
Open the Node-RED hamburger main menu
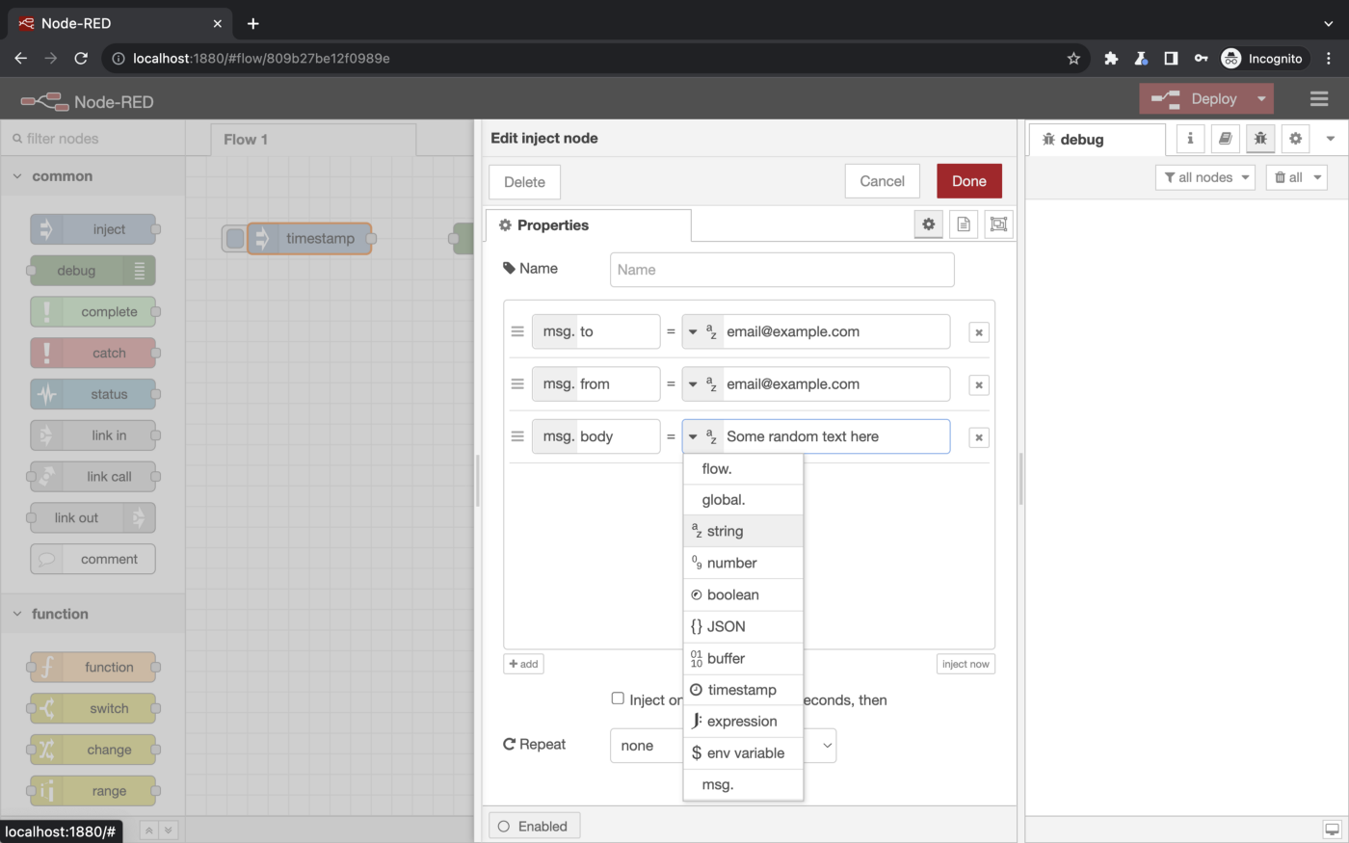(1319, 99)
